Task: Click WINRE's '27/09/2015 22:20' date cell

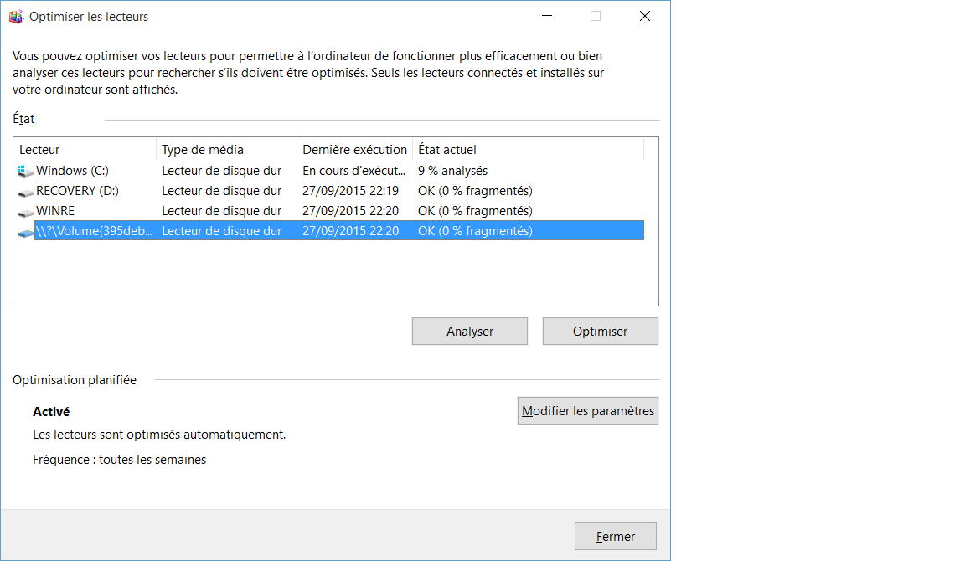Action: (x=350, y=211)
